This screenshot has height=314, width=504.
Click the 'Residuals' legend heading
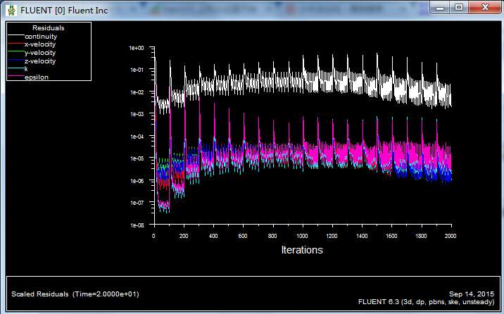(48, 28)
